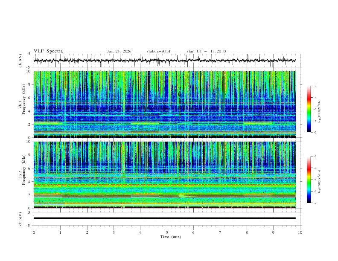Viewport: 338px width, 261px height.
Task: Click the 8 minute tick label on time axis
Action: (x=247, y=232)
